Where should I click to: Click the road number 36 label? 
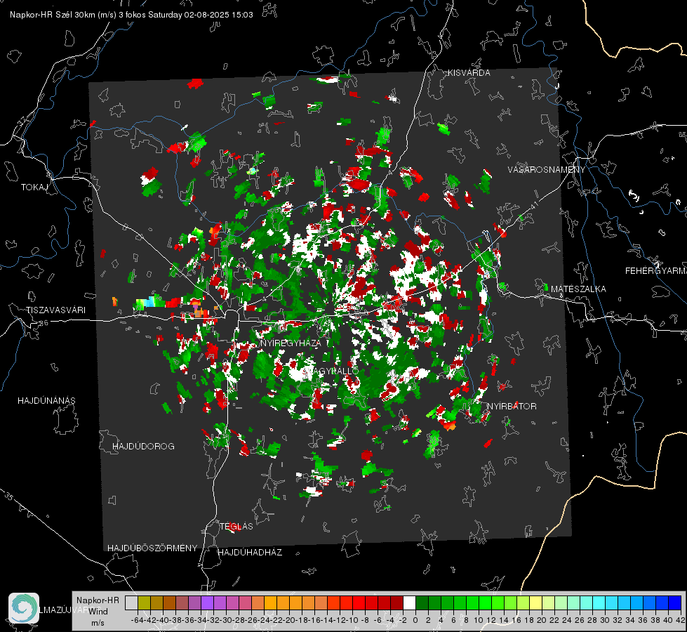point(44,323)
